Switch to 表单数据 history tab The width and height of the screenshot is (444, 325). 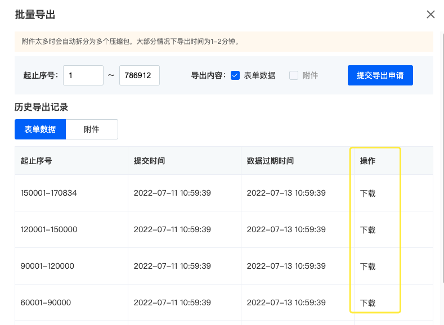point(40,129)
